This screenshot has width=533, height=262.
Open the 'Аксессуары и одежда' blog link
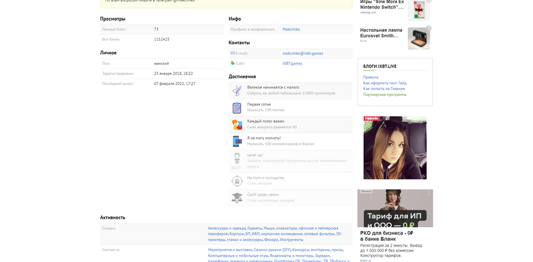[x=227, y=229]
